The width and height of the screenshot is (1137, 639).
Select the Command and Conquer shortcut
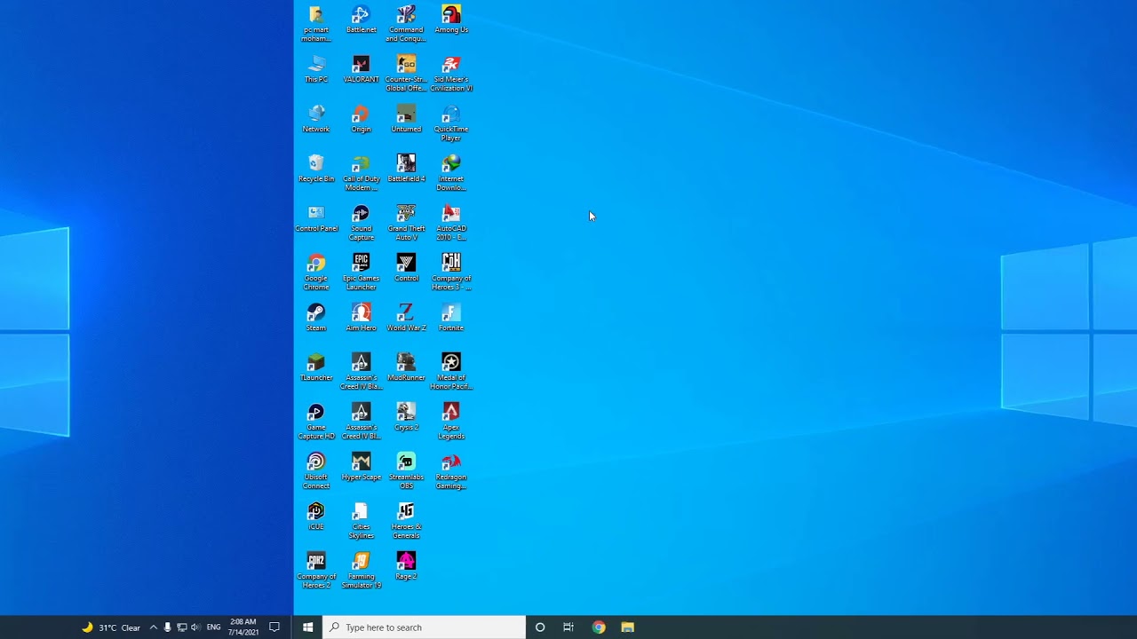click(x=406, y=24)
